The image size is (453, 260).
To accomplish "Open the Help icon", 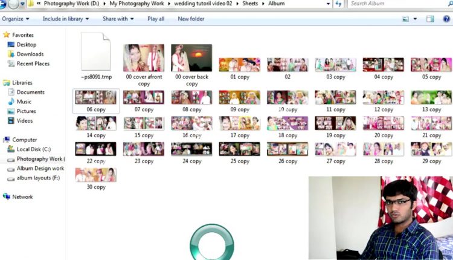I will [446, 19].
